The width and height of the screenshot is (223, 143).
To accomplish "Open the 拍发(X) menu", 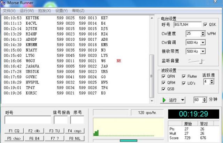I will [44, 11].
